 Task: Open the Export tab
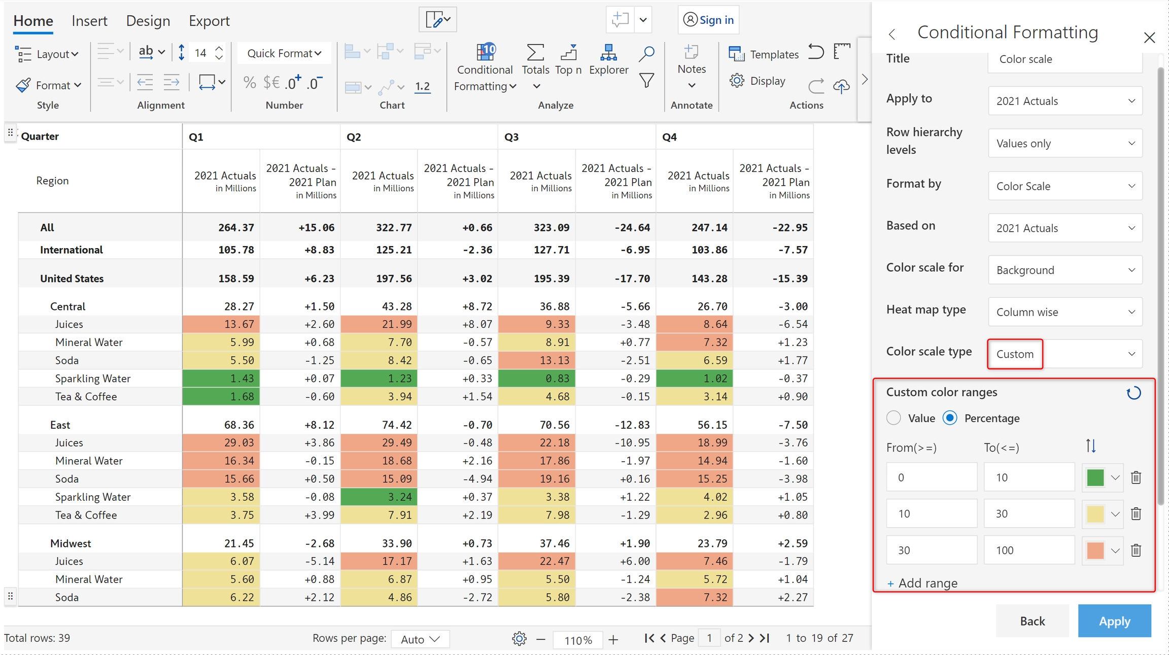(209, 21)
